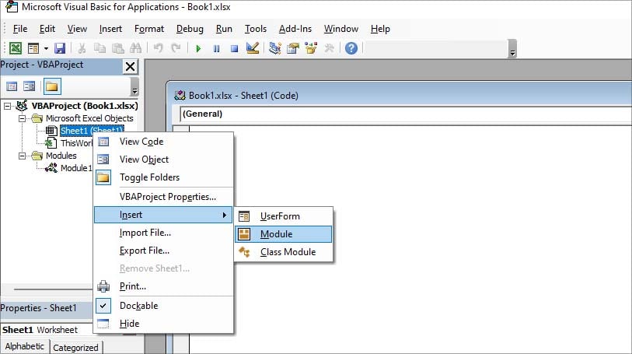Screen dimensions: 632x354
Task: Toggle Folders button in Project panel
Action: (x=51, y=86)
